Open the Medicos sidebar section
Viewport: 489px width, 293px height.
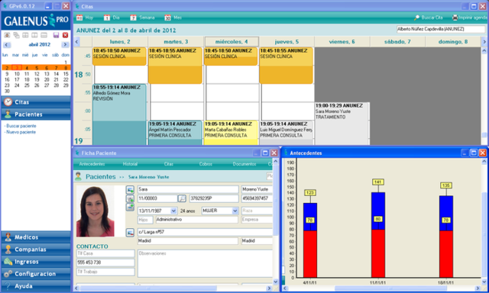(36, 237)
